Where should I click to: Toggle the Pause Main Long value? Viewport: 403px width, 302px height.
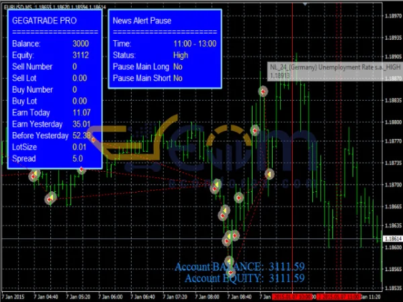tap(178, 66)
